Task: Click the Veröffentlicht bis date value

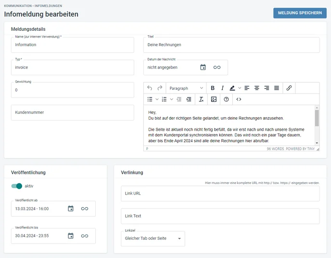Action: [x=32, y=235]
